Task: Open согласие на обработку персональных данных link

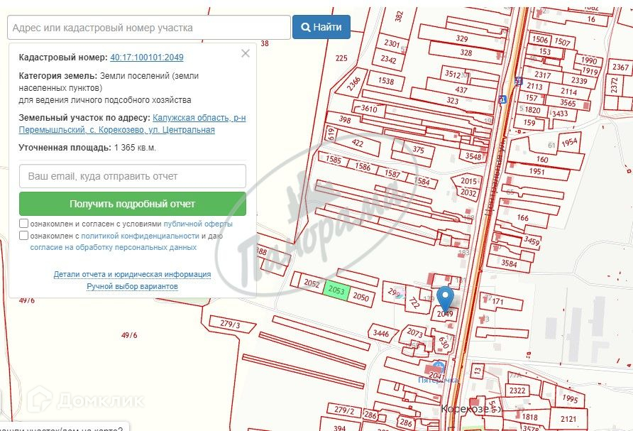Action: [x=114, y=247]
